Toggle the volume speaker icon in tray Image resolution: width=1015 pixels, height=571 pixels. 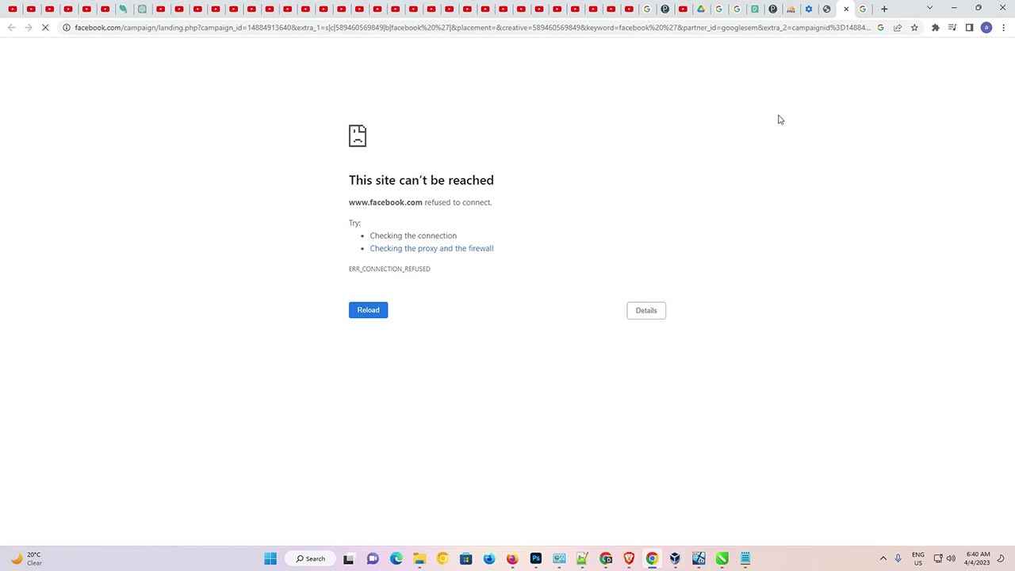pyautogui.click(x=951, y=558)
